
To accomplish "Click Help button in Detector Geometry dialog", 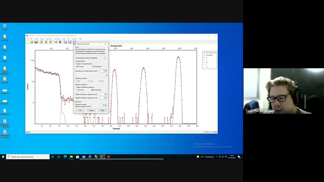I will (x=102, y=110).
